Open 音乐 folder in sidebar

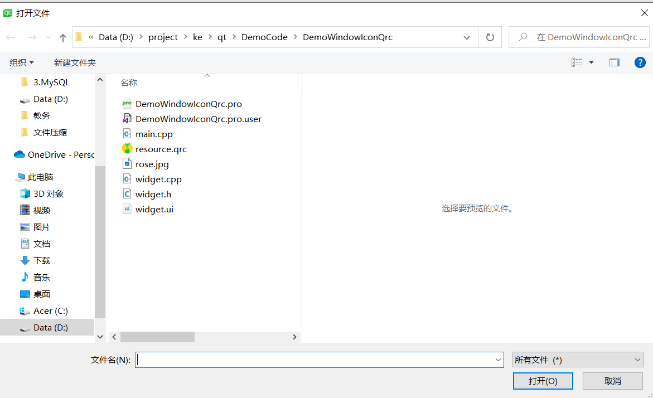pos(42,277)
